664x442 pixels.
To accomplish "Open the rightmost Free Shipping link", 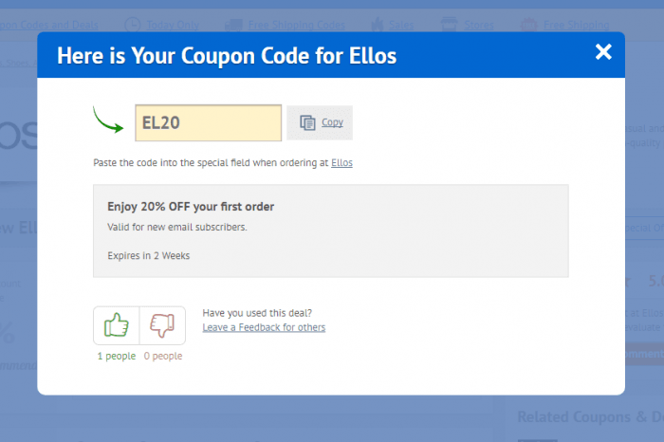I will [x=577, y=25].
